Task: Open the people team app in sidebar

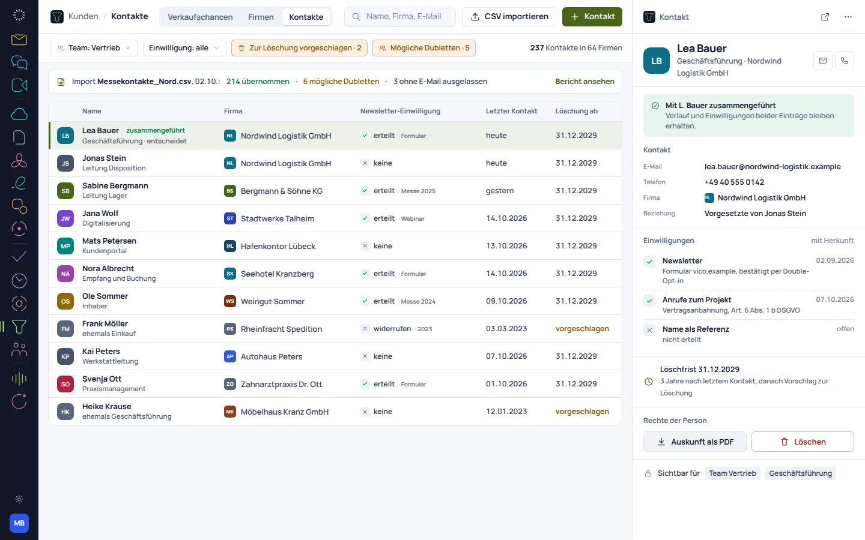Action: click(x=19, y=349)
